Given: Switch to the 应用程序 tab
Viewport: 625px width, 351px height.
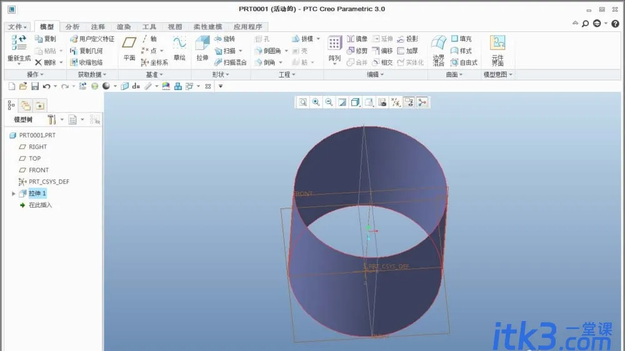Looking at the screenshot, I should (248, 27).
